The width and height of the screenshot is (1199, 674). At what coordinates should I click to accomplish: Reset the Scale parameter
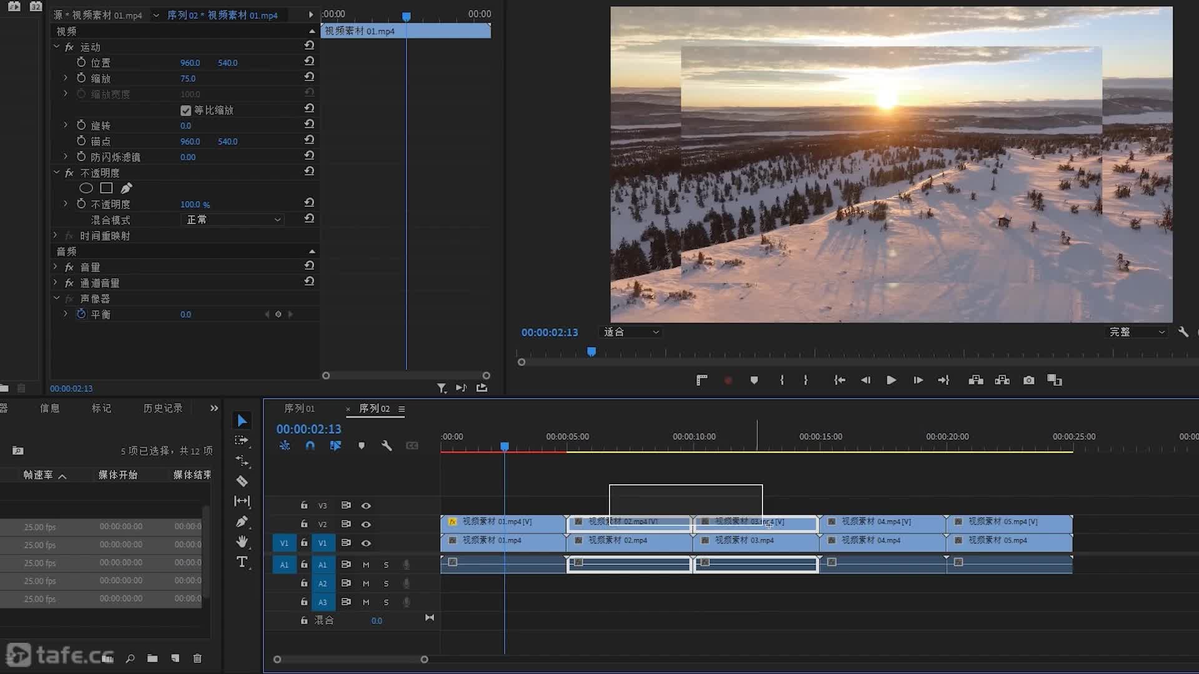tap(309, 77)
